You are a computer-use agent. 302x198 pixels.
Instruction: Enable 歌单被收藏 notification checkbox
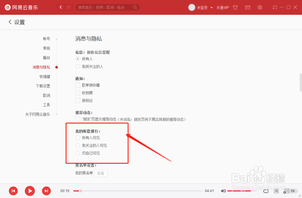[78, 85]
